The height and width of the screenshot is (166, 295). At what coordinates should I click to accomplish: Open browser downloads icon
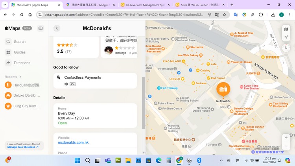(273, 15)
